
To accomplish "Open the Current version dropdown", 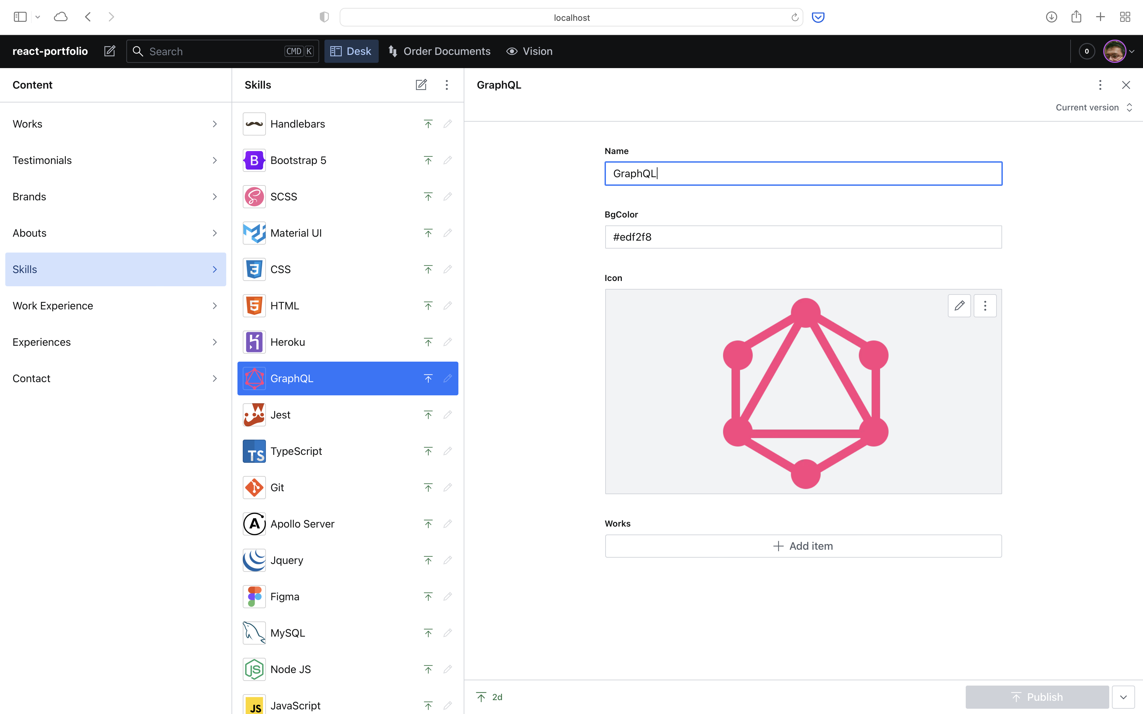I will coord(1093,107).
